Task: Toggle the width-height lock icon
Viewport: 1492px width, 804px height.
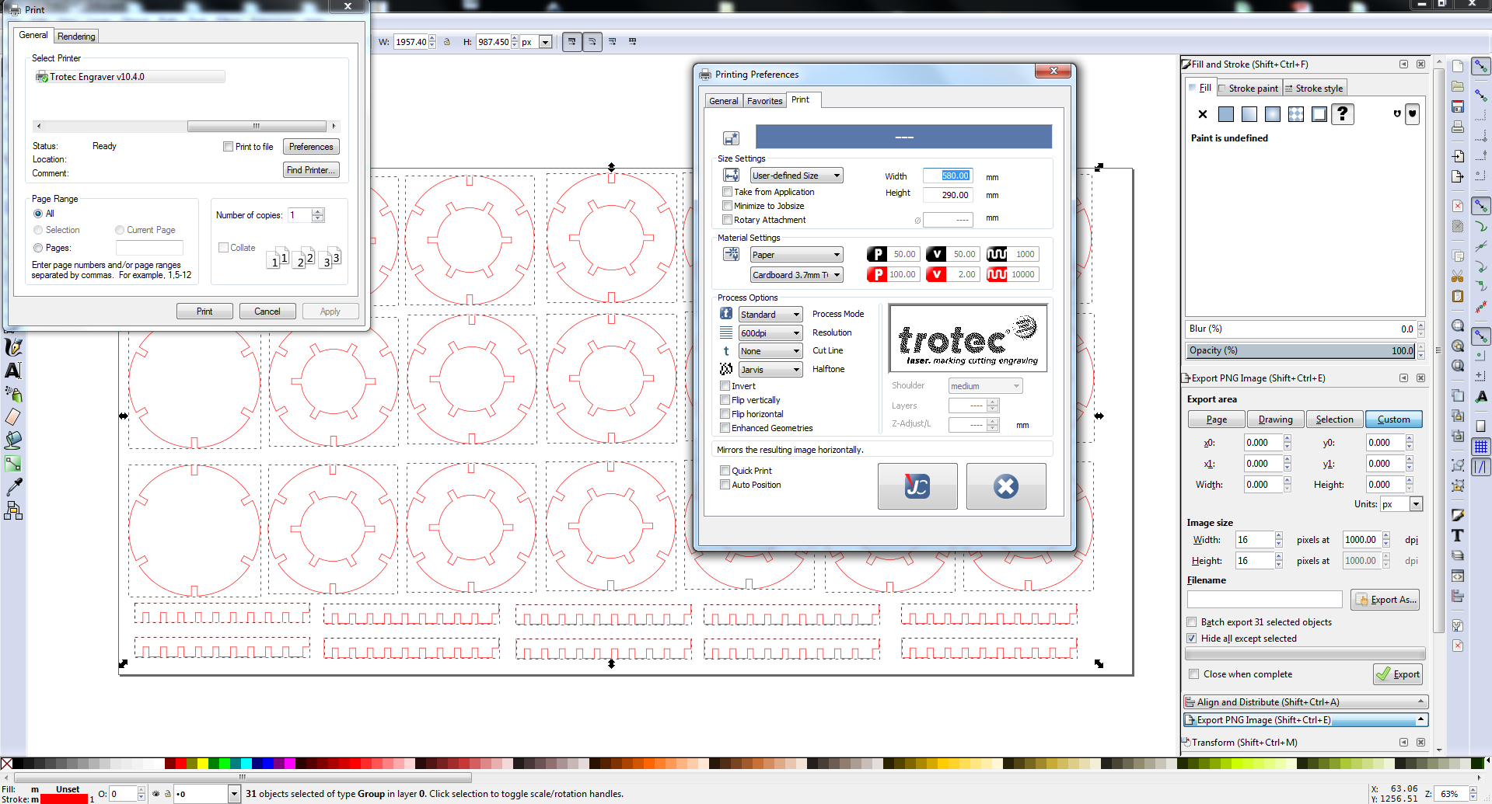Action: 447,42
